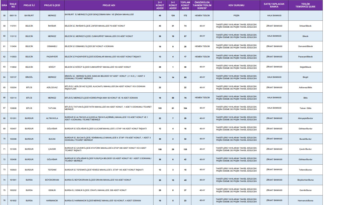Viewport: 340px width, 205px height.
Task: Click ÇAVDIR district cell
Action: (52, 149)
